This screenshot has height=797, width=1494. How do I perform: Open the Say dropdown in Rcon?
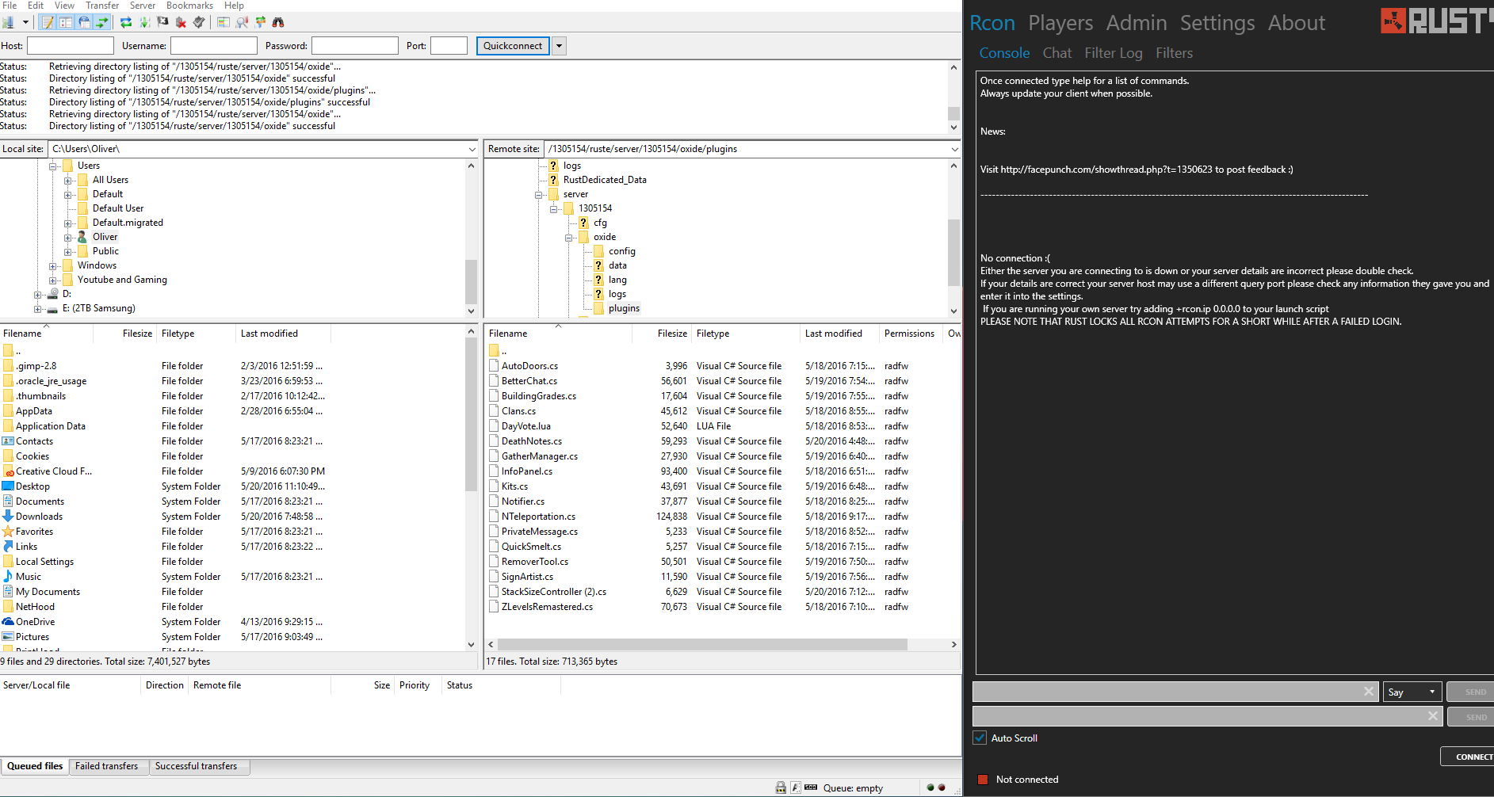click(x=1412, y=692)
